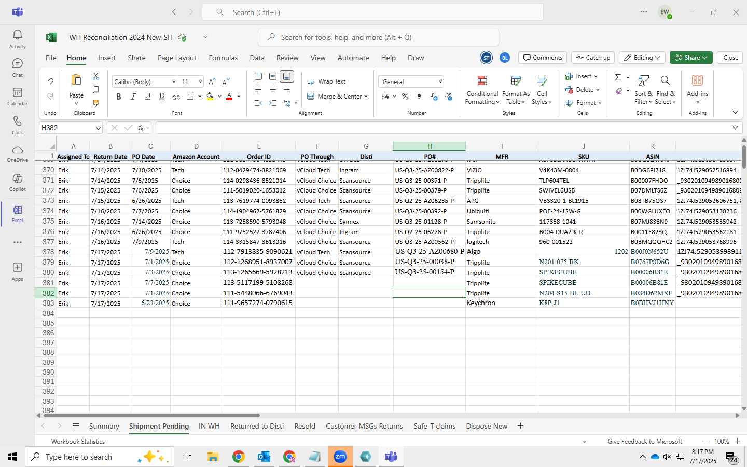Expand the formula bar chevron
Screen dimensions: 747x467
tap(735, 128)
